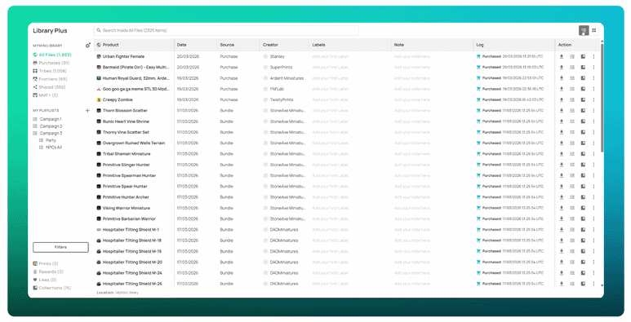This screenshot has height=322, width=631.
Task: Add Primitive Barbarian Warrior to collection
Action: point(583,219)
